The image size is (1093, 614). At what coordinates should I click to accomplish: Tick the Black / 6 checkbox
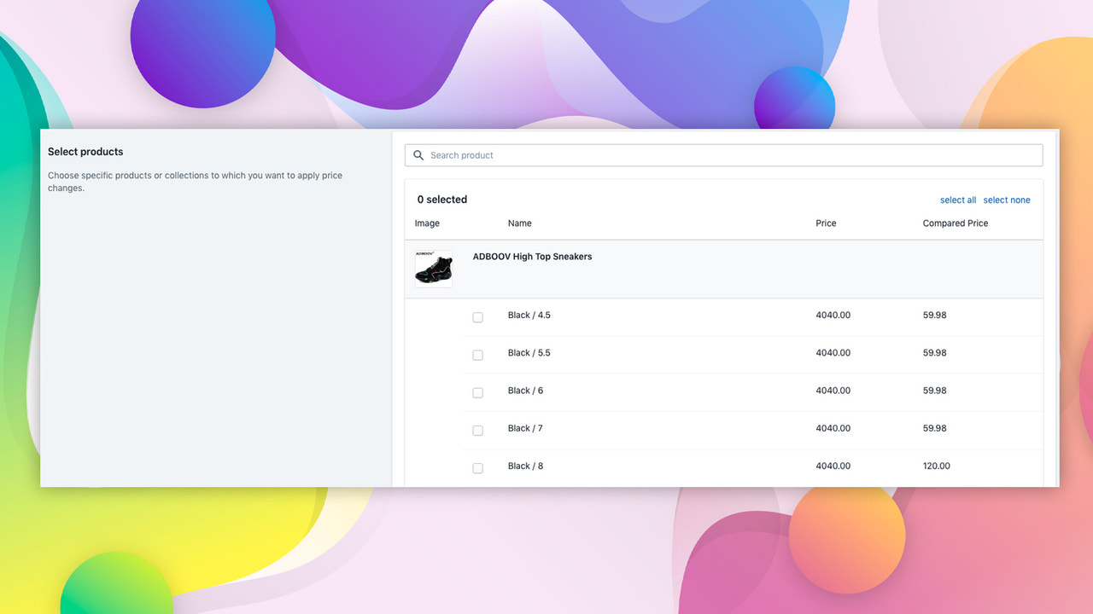[477, 392]
